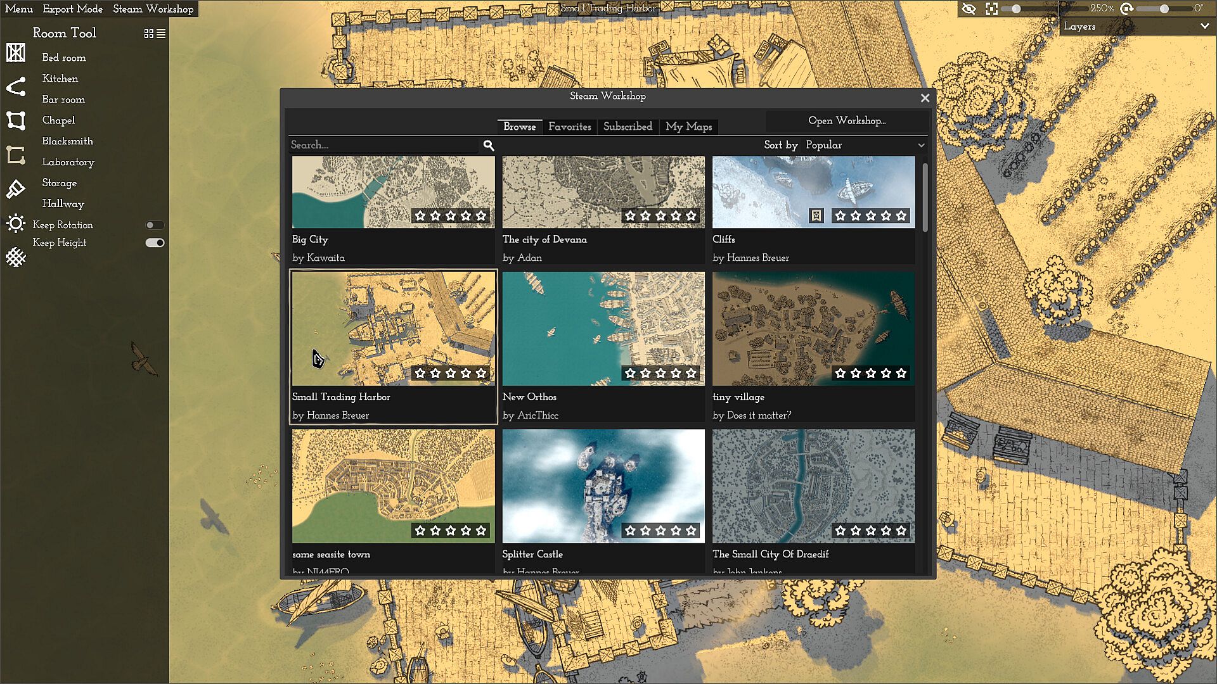Image resolution: width=1217 pixels, height=684 pixels.
Task: Select the highlighted room tool icon
Action: tap(16, 155)
